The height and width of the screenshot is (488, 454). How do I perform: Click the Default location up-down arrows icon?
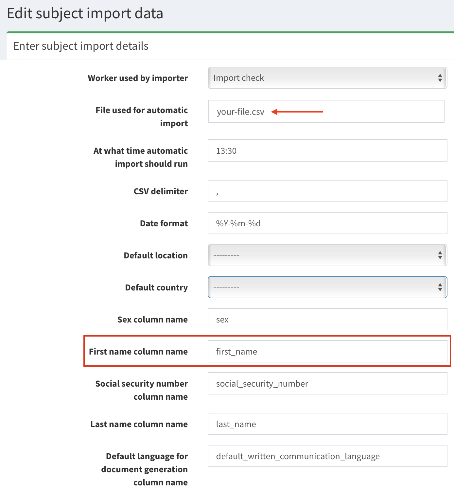[x=440, y=255]
